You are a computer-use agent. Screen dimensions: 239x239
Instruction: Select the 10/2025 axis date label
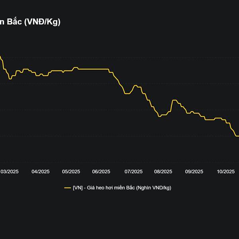(225, 172)
